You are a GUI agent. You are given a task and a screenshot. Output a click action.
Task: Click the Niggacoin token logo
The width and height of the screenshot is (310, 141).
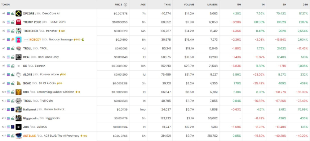click(x=19, y=118)
